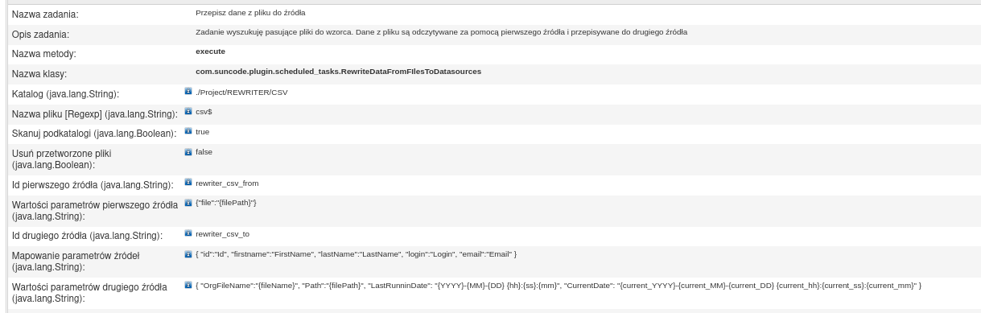Click the 'true' value for Skanuj podkatalogi
The image size is (981, 313).
(x=202, y=131)
